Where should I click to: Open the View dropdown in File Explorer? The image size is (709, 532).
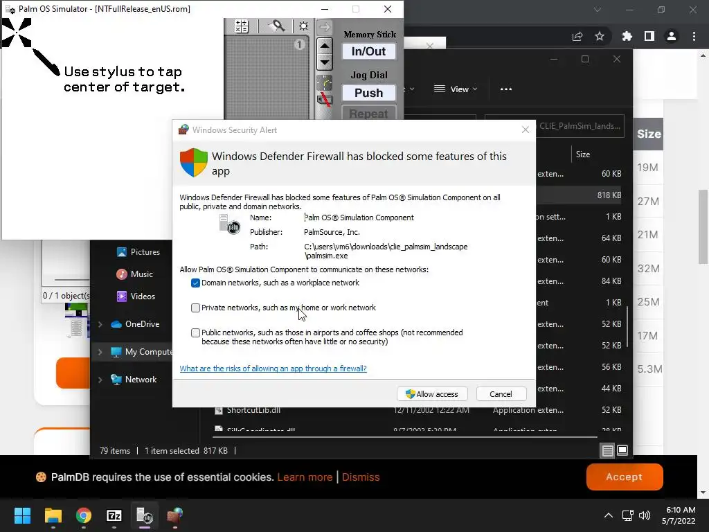[x=456, y=89]
